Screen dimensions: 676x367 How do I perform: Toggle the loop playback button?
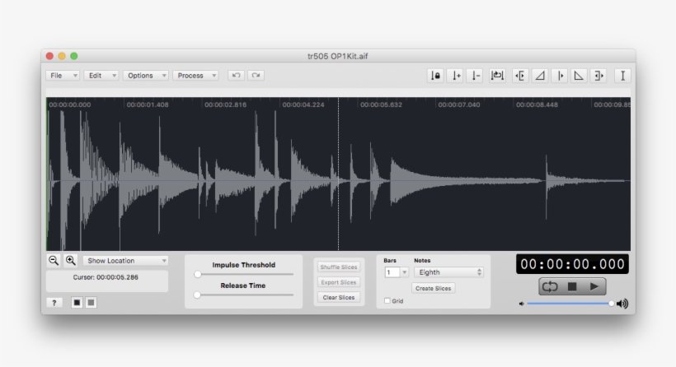tap(550, 286)
